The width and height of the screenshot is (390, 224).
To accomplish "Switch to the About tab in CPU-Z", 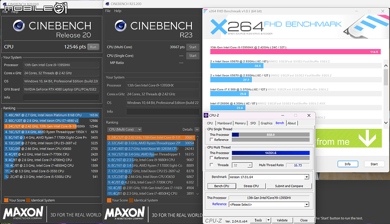I will click(x=292, y=123).
